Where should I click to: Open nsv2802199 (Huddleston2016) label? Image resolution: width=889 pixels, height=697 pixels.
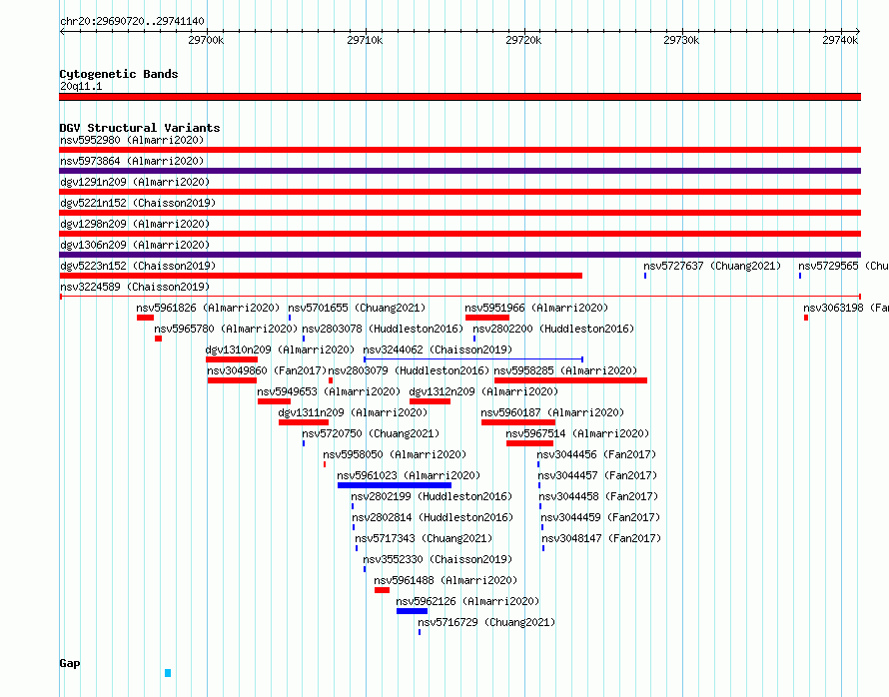432,496
